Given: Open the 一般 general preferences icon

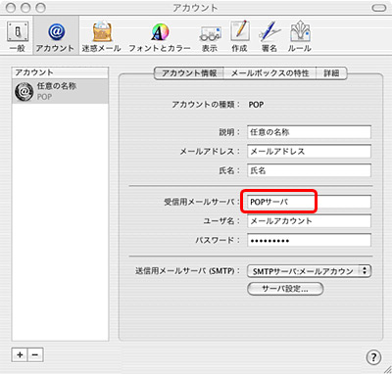Looking at the screenshot, I should click(18, 36).
